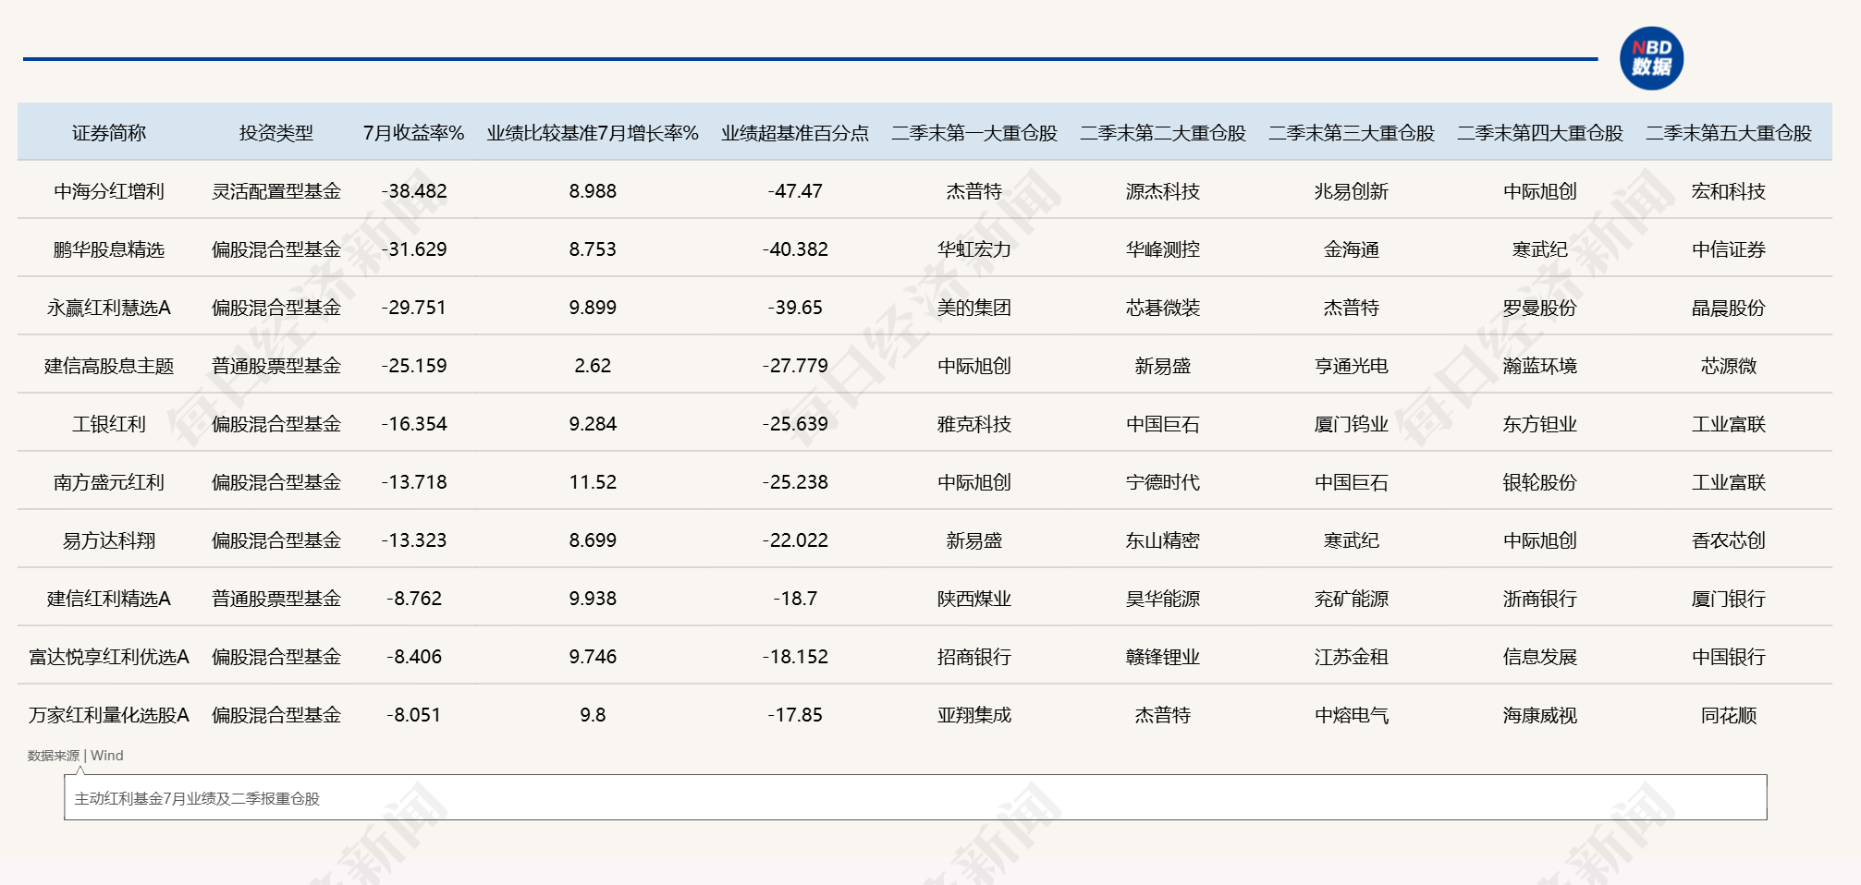This screenshot has width=1861, height=885.
Task: Click 灵活配置型基金 in 中海分红增利 row
Action: pos(276,191)
